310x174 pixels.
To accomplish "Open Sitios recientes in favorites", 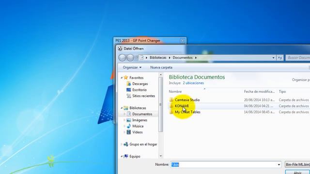I will coord(143,96).
